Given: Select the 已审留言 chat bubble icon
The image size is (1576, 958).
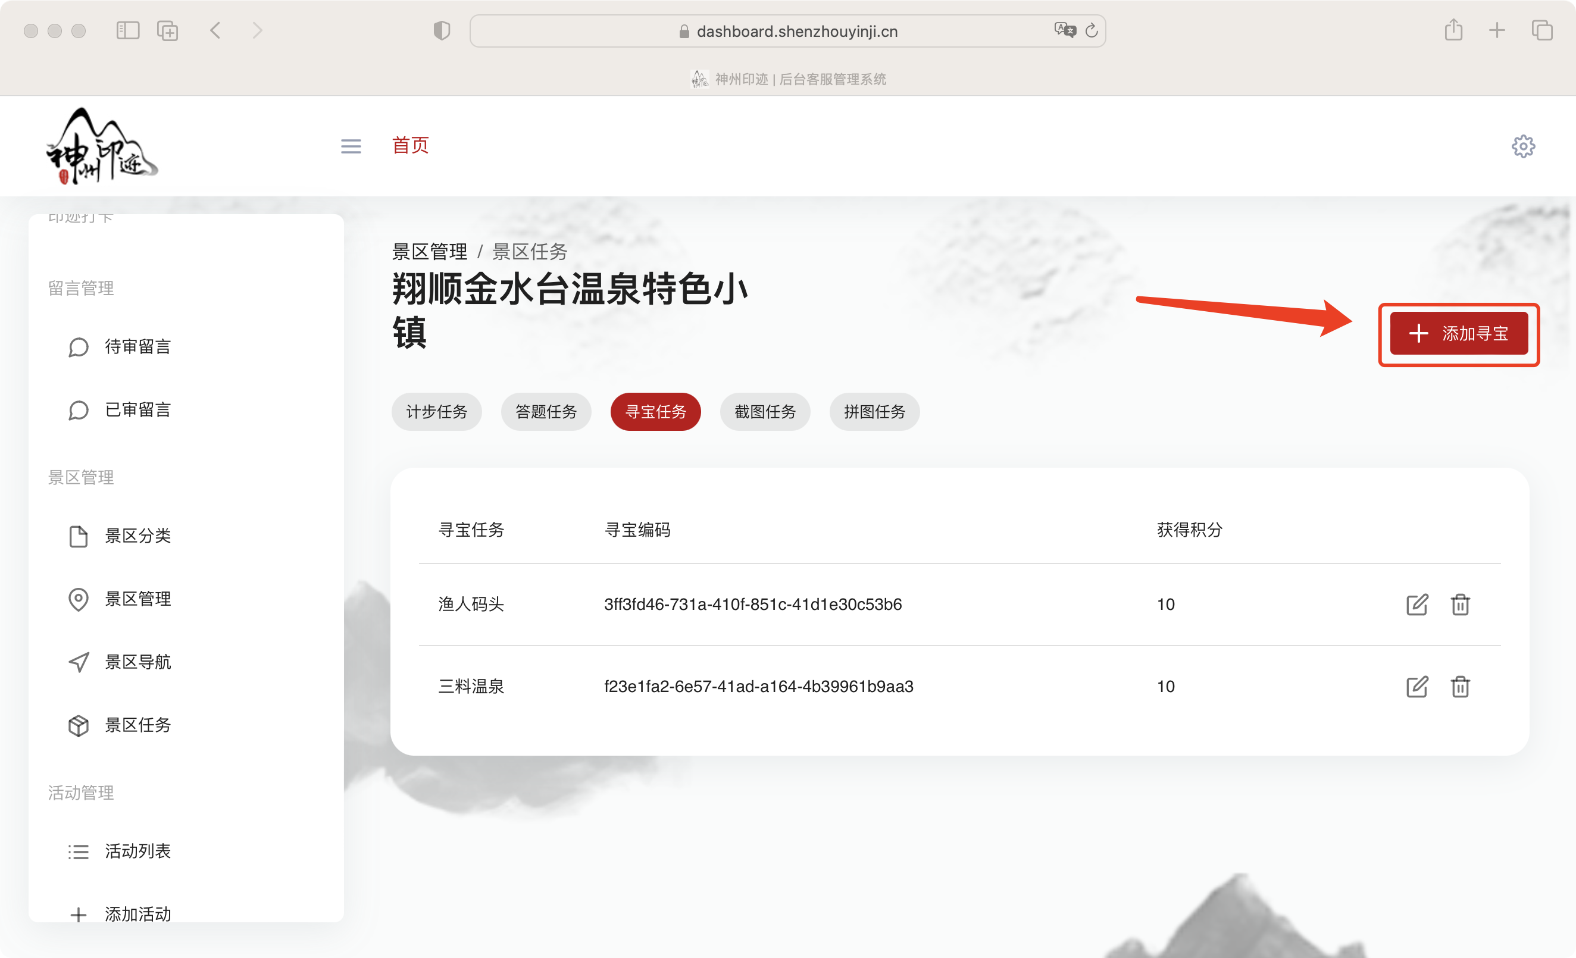Looking at the screenshot, I should pyautogui.click(x=78, y=410).
